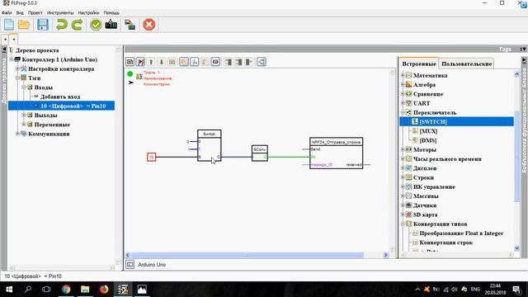This screenshot has width=528, height=297.
Task: Collapse the Тэги tree node
Action: pyautogui.click(x=17, y=78)
